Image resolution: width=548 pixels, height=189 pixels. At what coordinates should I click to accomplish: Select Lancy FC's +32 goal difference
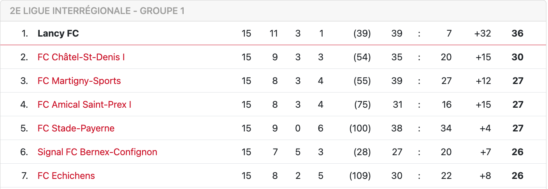pos(483,33)
